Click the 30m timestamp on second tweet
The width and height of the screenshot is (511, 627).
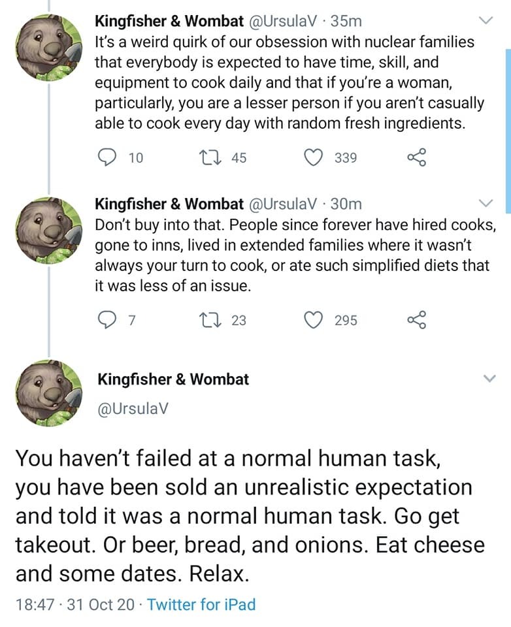point(346,203)
